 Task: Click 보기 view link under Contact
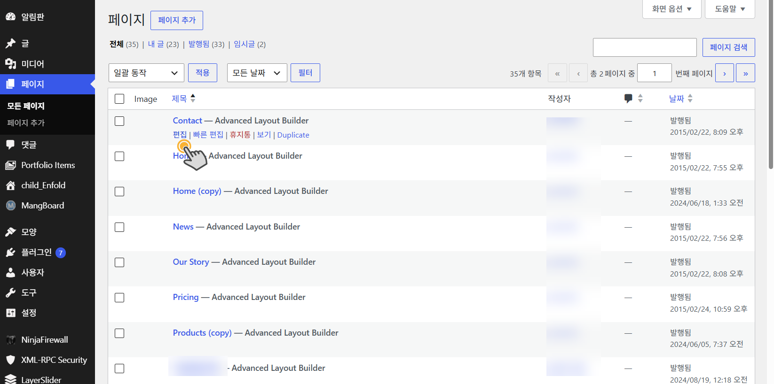(x=264, y=135)
